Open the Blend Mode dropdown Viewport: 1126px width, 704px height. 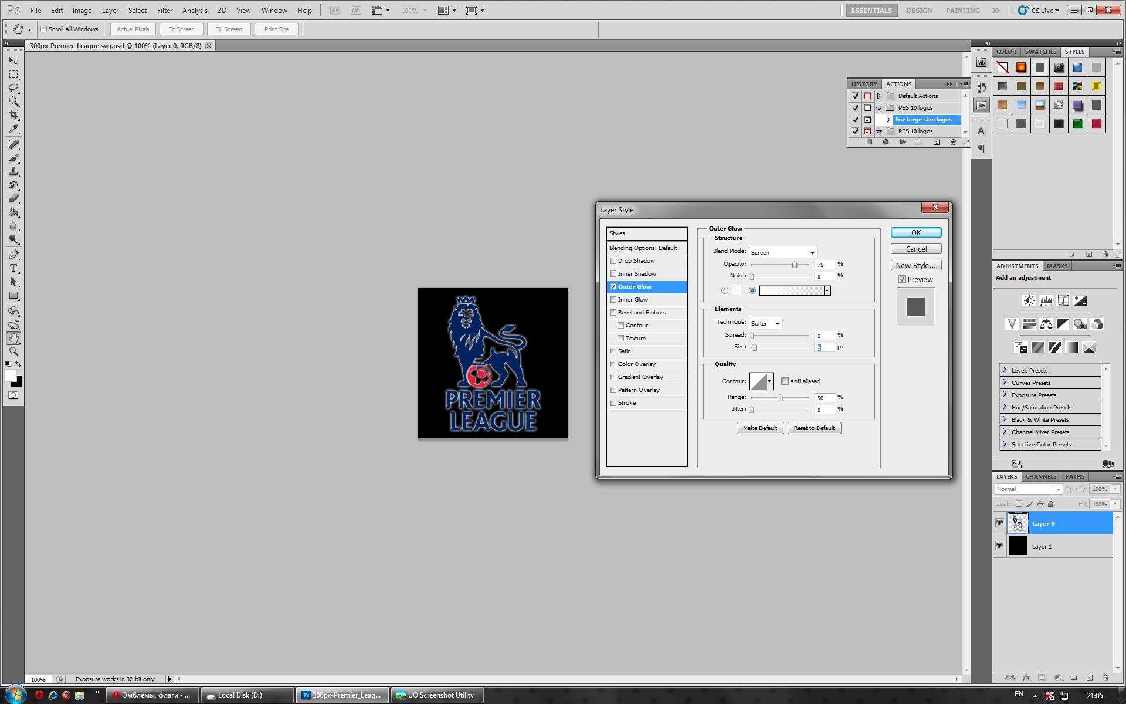point(783,253)
